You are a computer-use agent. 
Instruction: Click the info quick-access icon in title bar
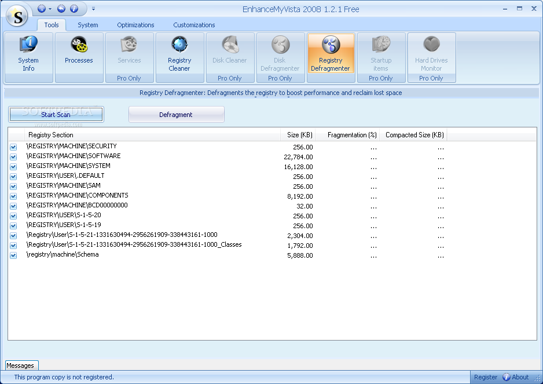point(74,9)
